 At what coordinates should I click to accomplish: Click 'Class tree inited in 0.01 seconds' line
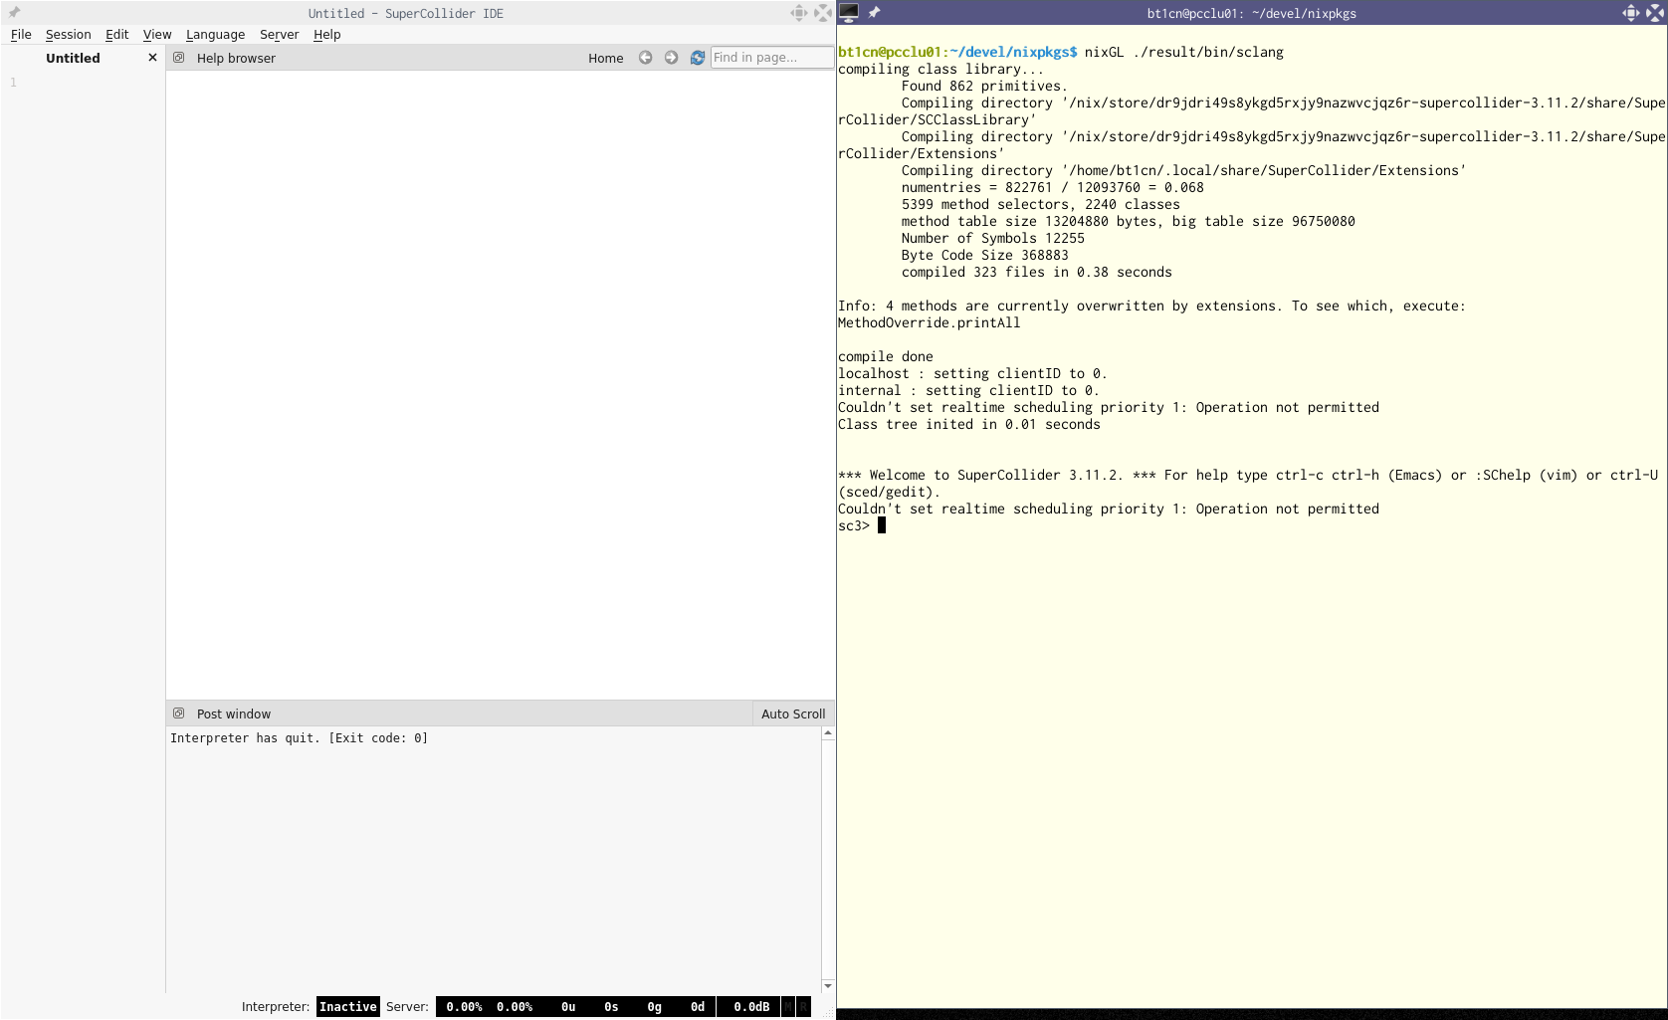click(x=969, y=424)
